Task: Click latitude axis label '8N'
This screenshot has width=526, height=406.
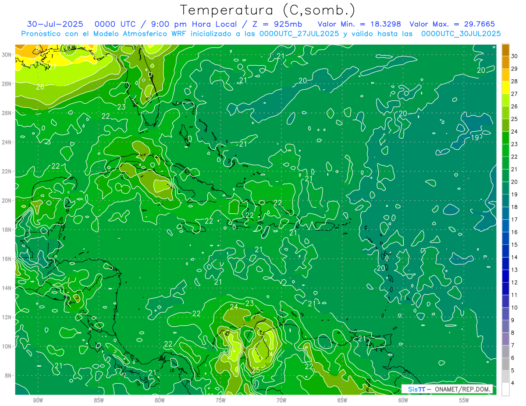Action: pyautogui.click(x=8, y=376)
